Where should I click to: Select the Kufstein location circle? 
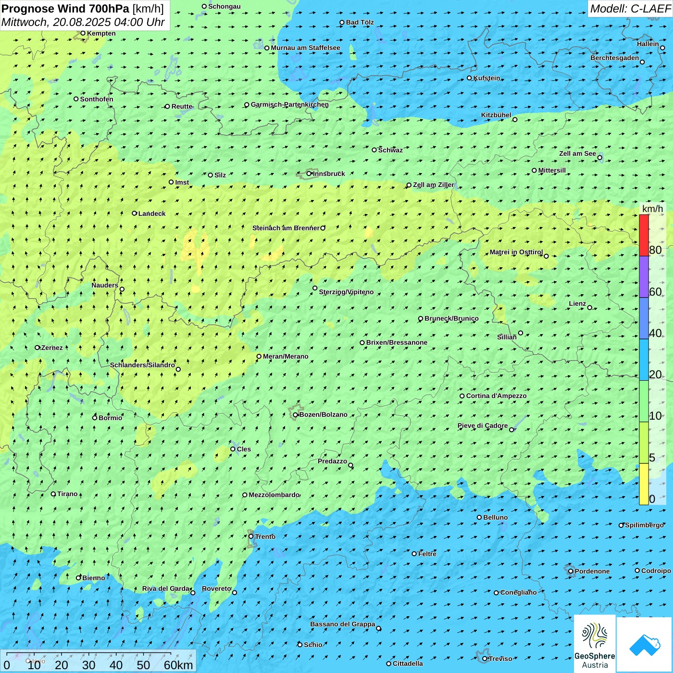(x=470, y=78)
